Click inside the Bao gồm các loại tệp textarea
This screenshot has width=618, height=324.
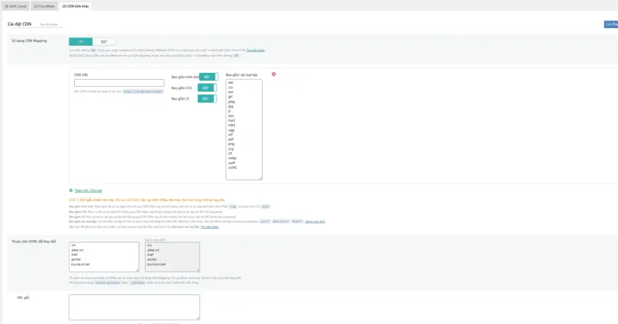click(244, 130)
